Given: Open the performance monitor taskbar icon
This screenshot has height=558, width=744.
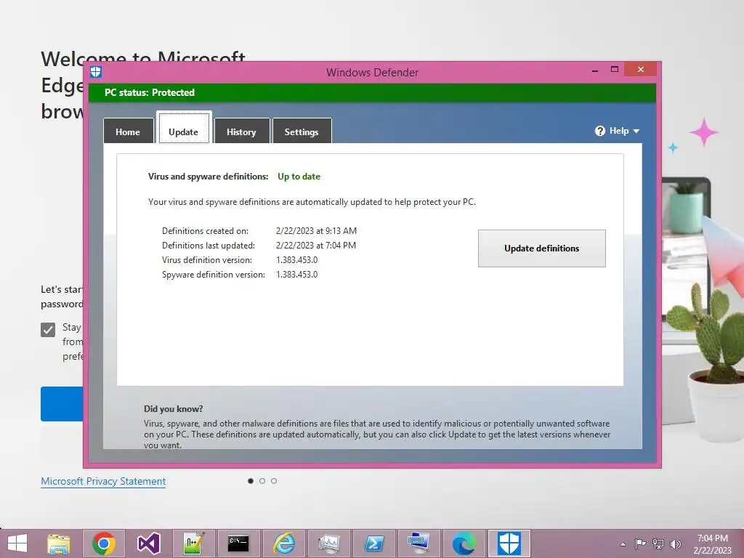Looking at the screenshot, I should click(x=329, y=543).
